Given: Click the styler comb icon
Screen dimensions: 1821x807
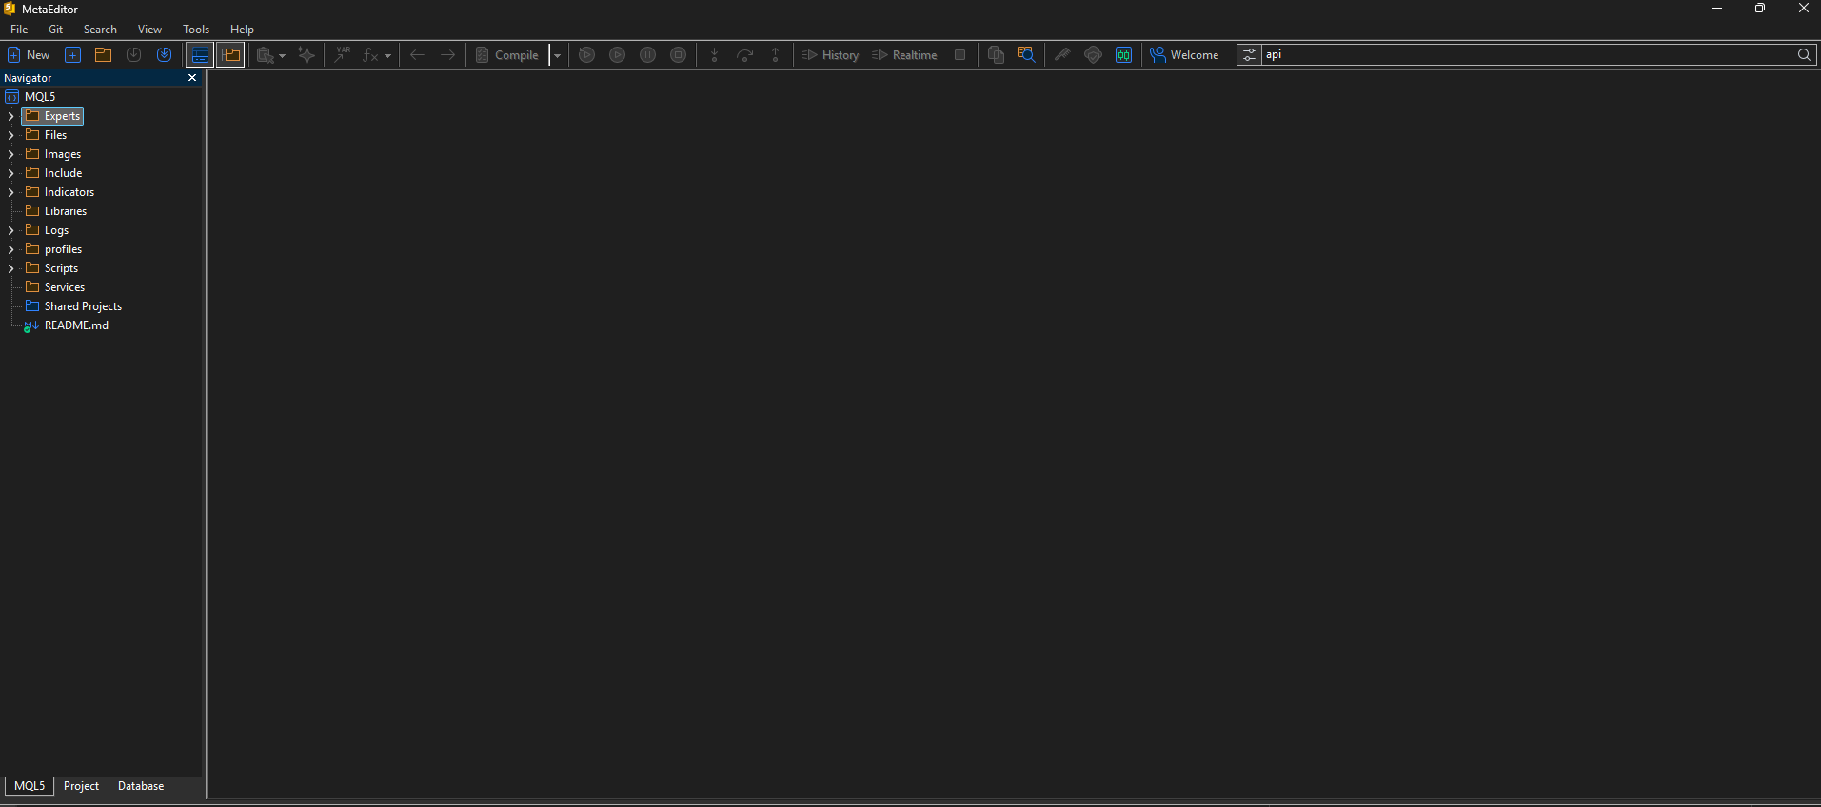Looking at the screenshot, I should point(1062,55).
